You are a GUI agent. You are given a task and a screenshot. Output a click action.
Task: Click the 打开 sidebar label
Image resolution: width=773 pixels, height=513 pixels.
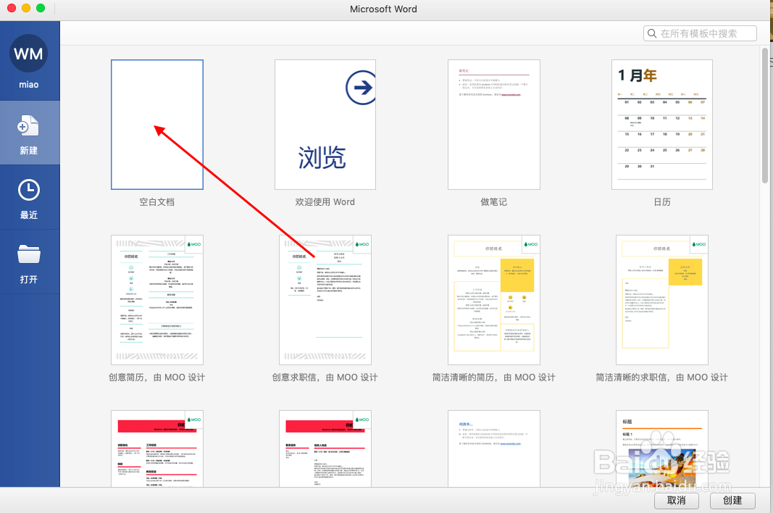pos(28,279)
